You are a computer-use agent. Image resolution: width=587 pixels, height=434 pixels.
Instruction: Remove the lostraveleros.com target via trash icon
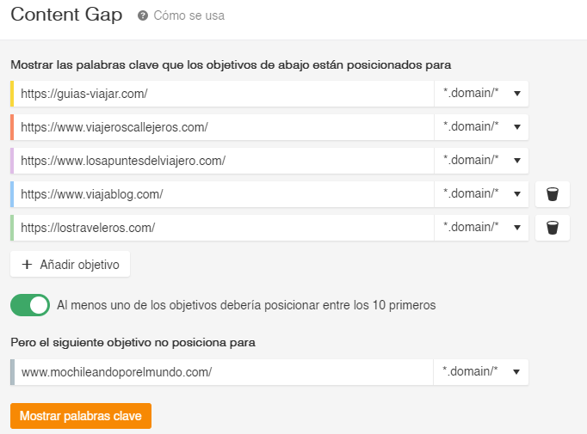pyautogui.click(x=553, y=228)
